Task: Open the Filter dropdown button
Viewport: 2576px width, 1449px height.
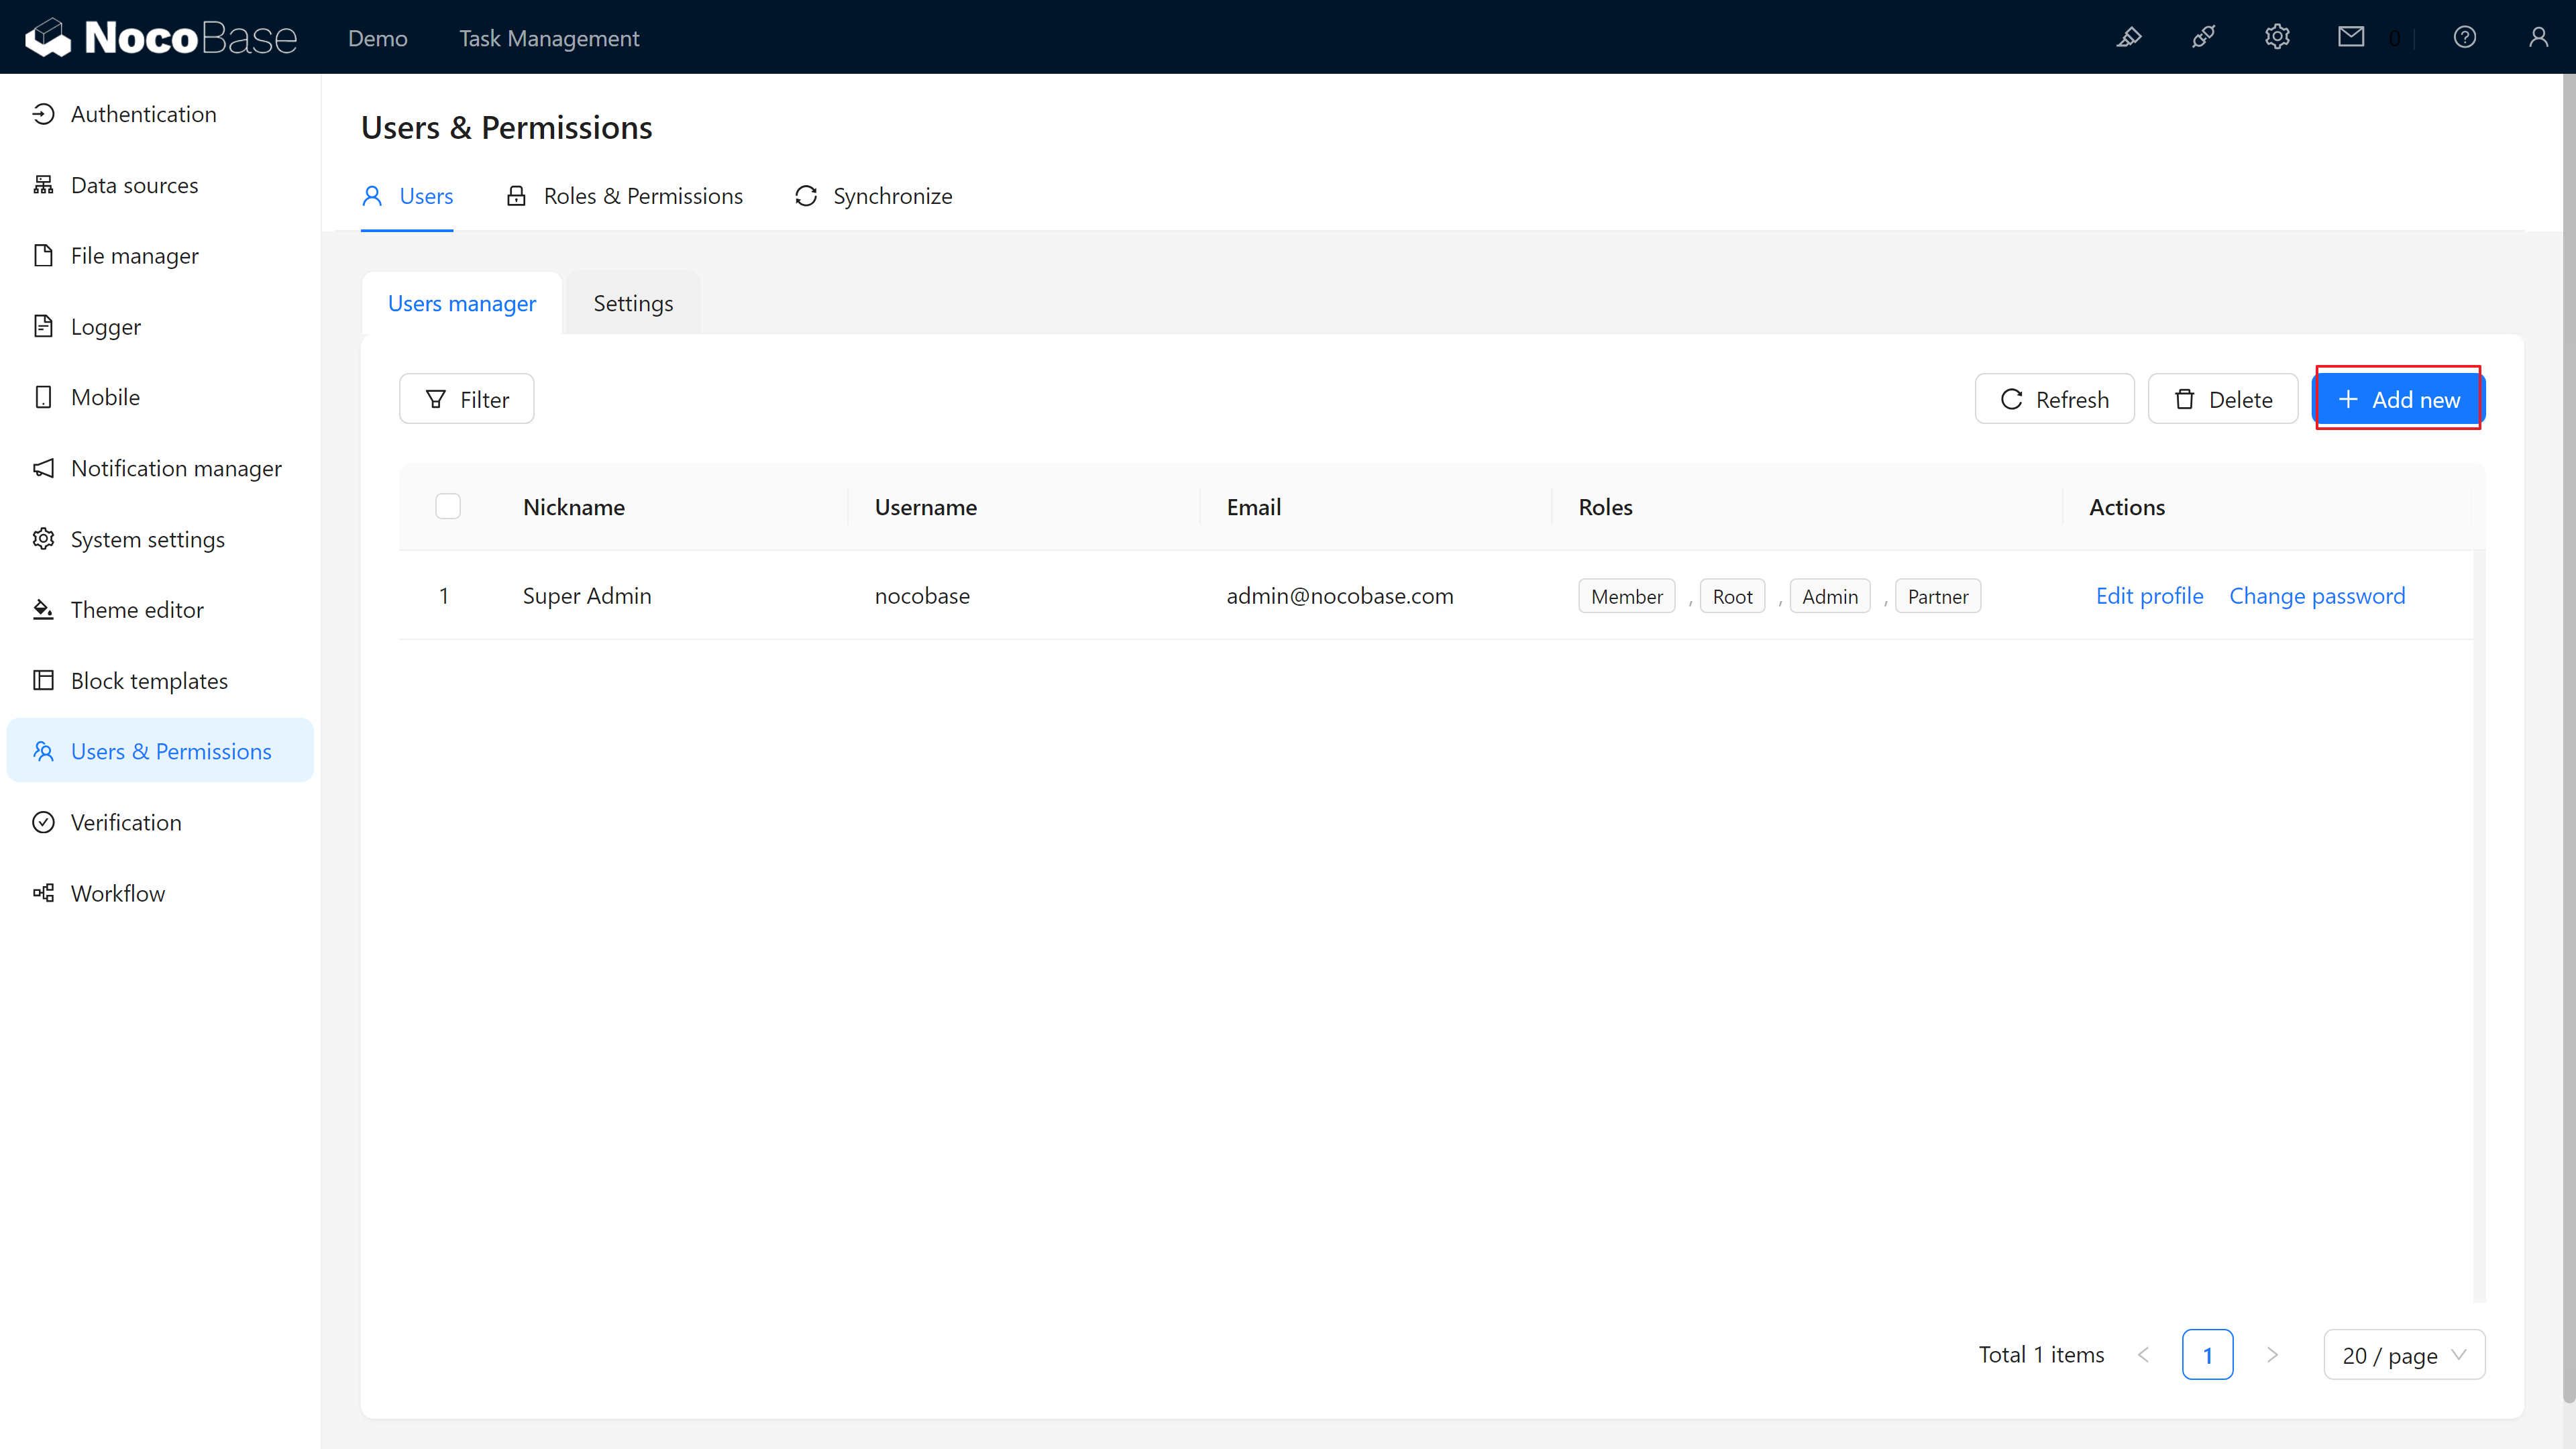Action: 466,400
